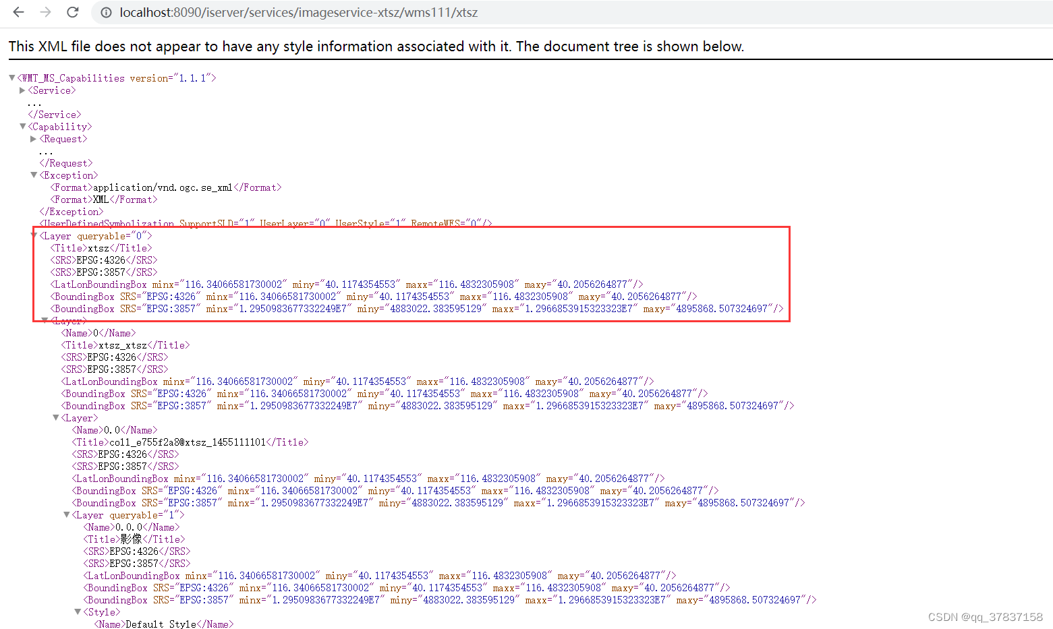
Task: Click the Title 影像 line
Action: pyautogui.click(x=134, y=539)
